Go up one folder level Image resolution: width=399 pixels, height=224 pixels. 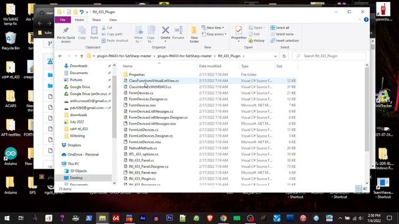(x=82, y=56)
